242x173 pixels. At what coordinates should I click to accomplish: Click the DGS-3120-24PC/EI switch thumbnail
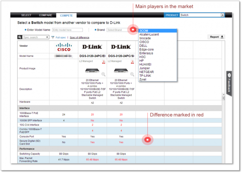pos(92,71)
